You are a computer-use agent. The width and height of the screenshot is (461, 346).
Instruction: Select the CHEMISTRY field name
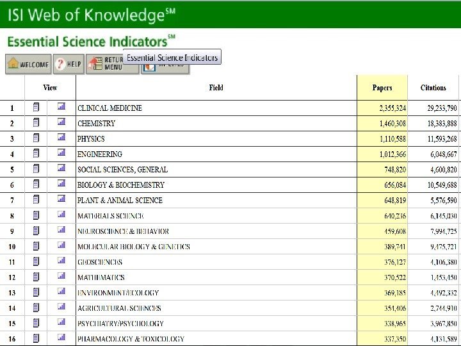click(97, 123)
